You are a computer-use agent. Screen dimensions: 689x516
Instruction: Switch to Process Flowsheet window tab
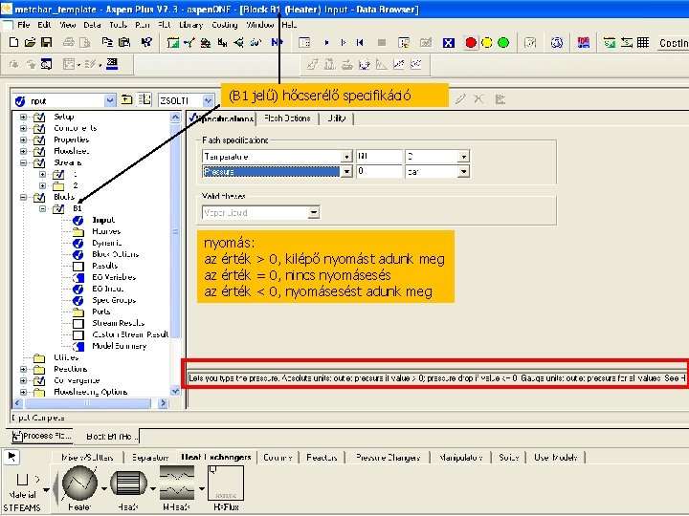coord(42,436)
